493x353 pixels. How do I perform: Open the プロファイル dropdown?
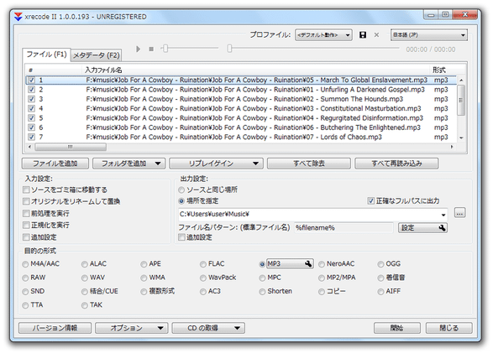[323, 35]
